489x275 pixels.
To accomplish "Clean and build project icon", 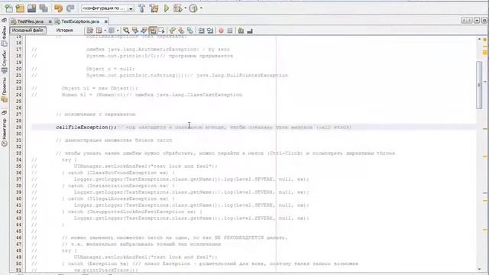I will coord(154,8).
